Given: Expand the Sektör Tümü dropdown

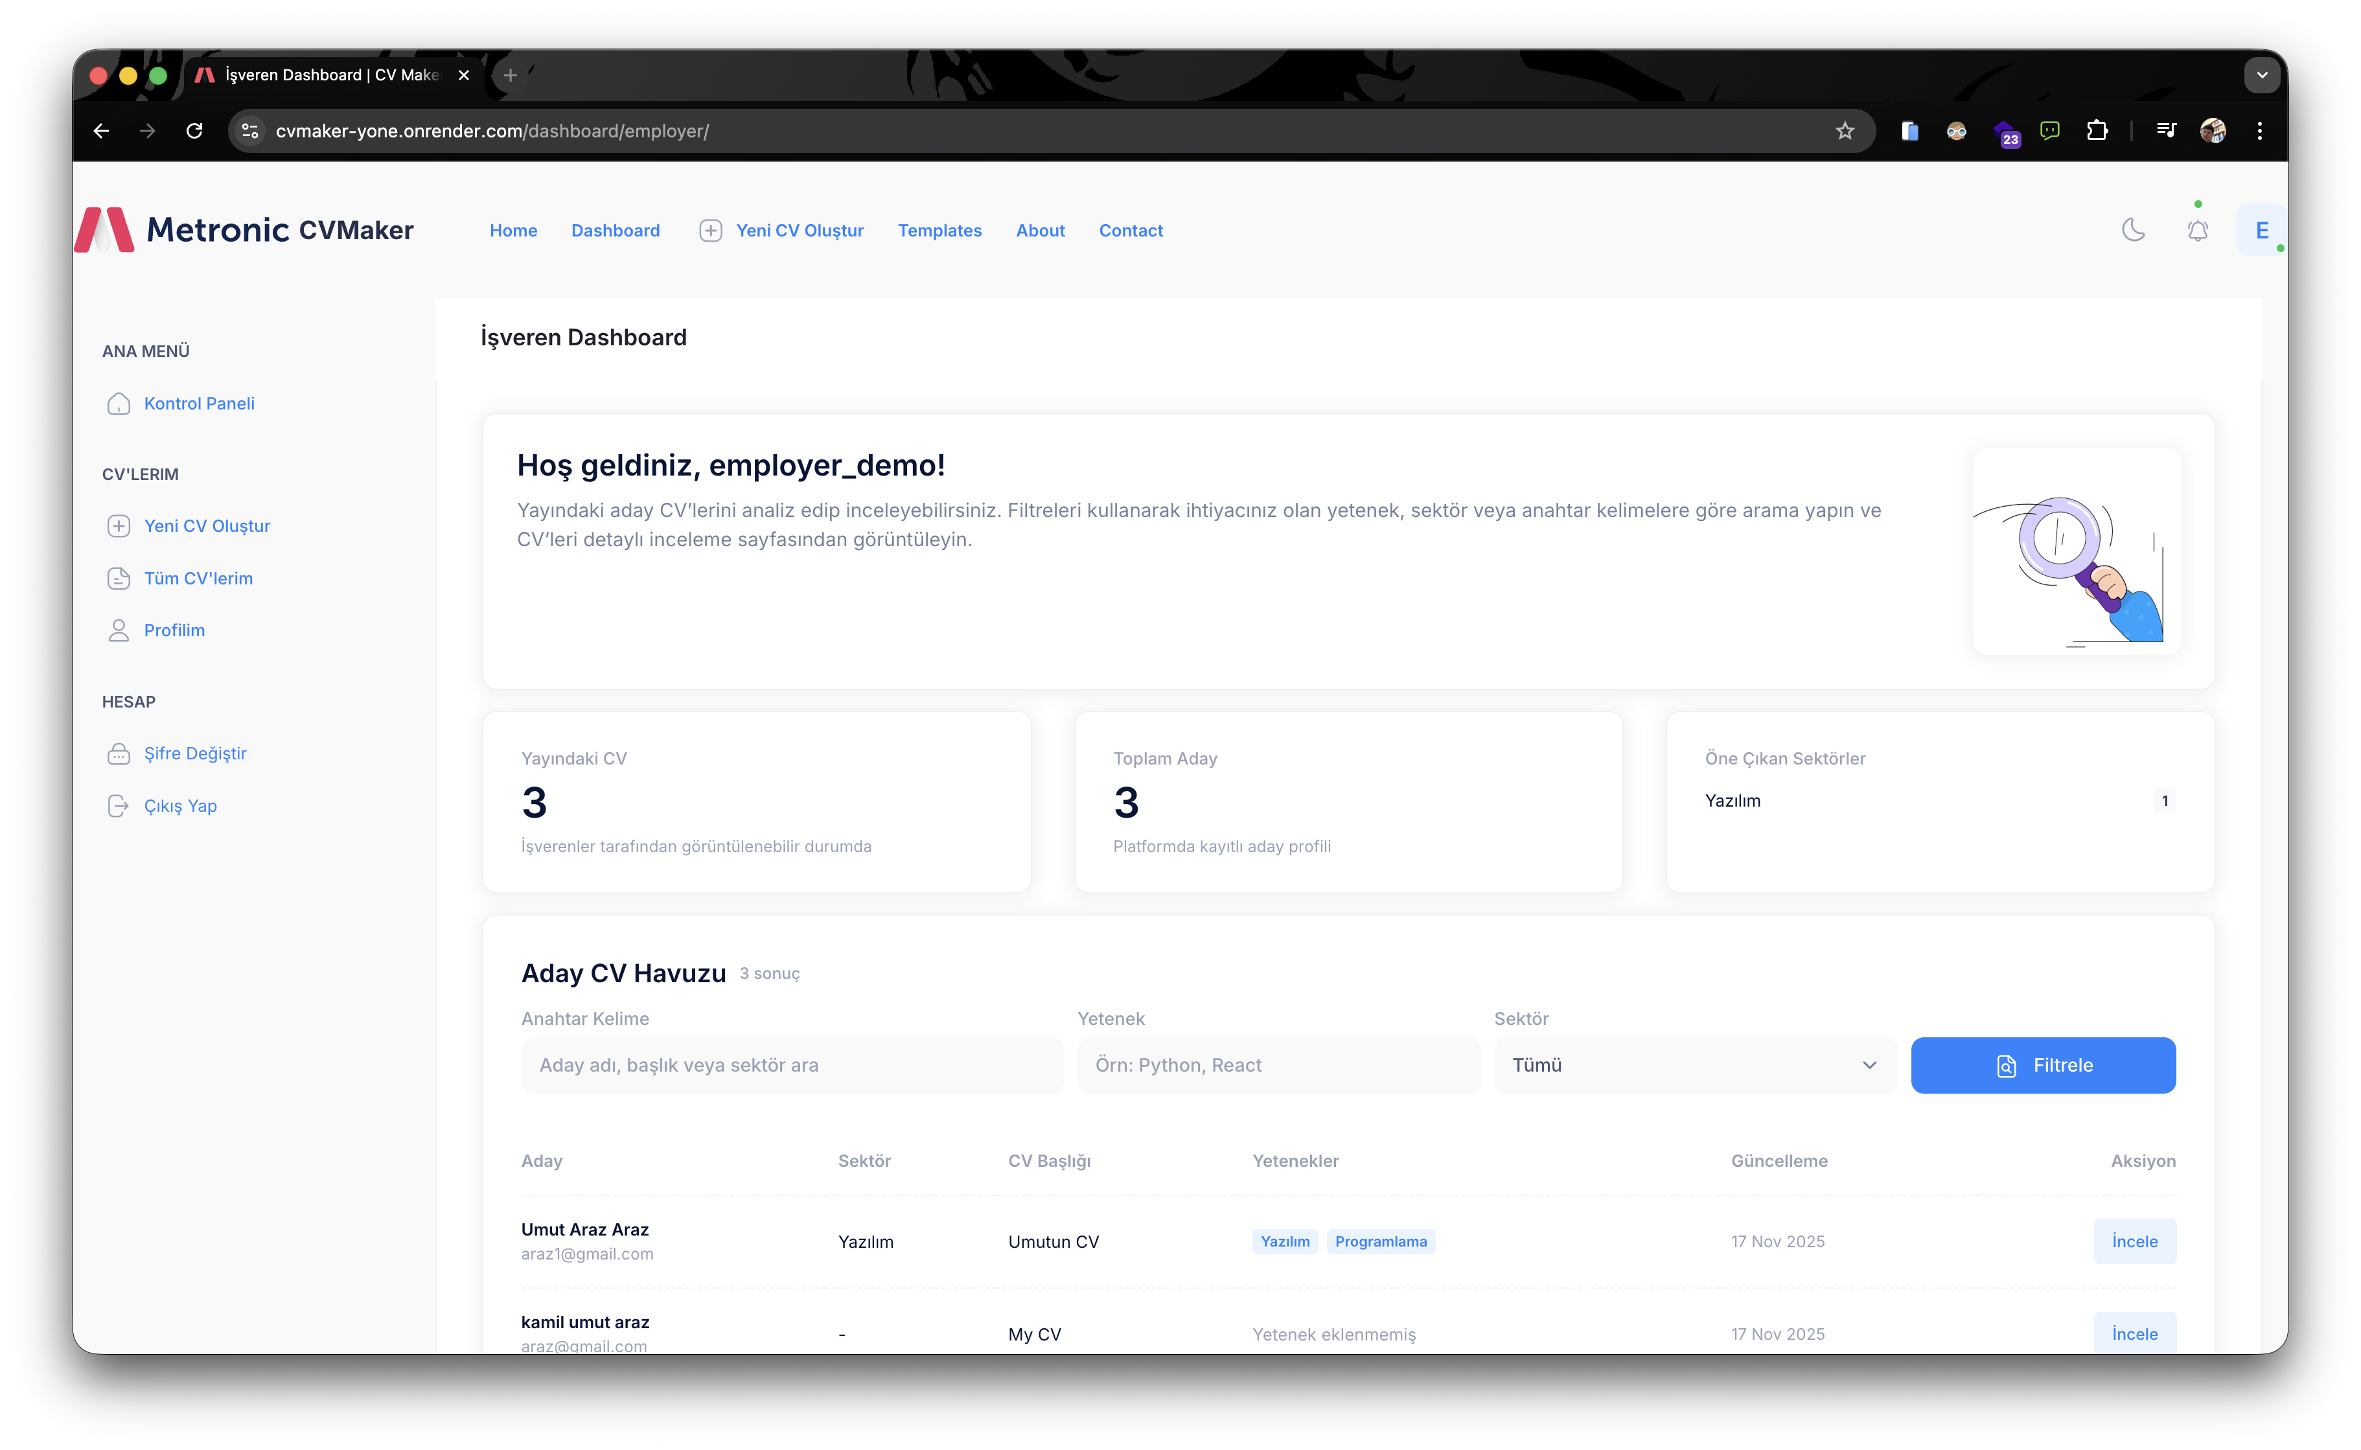Looking at the screenshot, I should click(x=1694, y=1065).
